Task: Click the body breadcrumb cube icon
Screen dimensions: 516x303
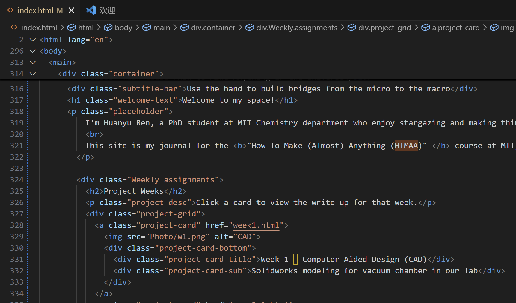Action: (x=108, y=28)
